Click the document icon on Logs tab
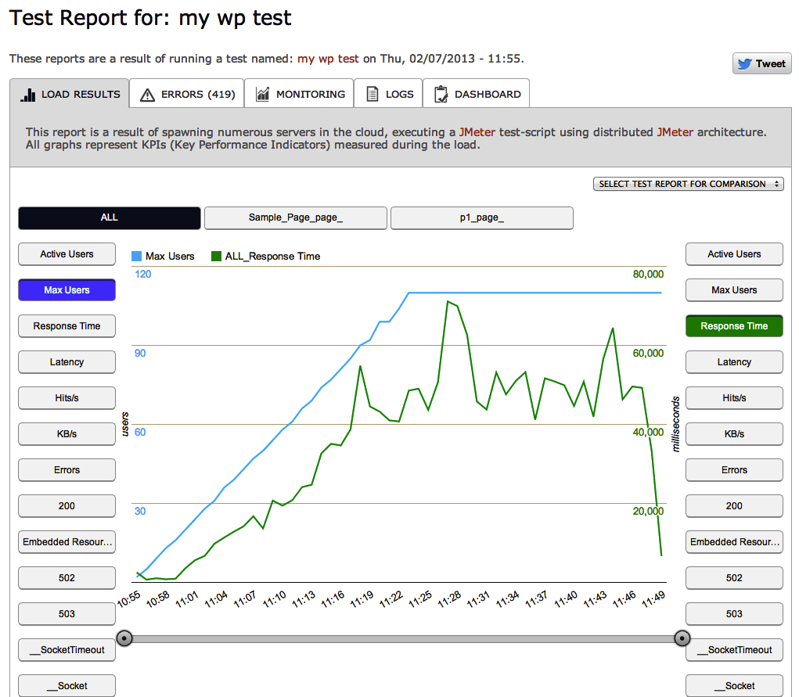The height and width of the screenshot is (697, 799). tap(373, 94)
